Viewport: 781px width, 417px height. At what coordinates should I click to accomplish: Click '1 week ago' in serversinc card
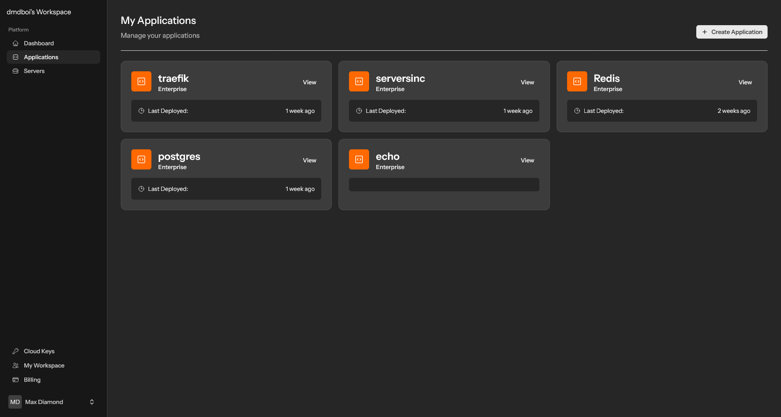pyautogui.click(x=518, y=111)
